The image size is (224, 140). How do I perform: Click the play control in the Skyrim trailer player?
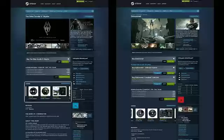33,40
